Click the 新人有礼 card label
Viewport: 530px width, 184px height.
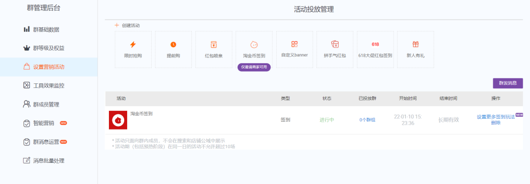coord(416,55)
